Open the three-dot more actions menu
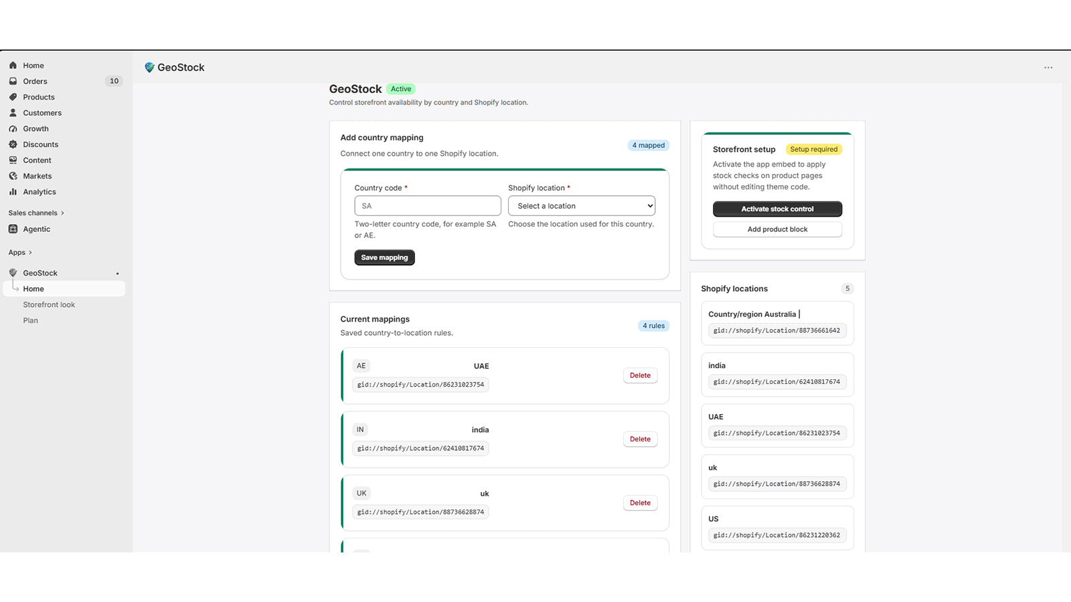 [1048, 68]
